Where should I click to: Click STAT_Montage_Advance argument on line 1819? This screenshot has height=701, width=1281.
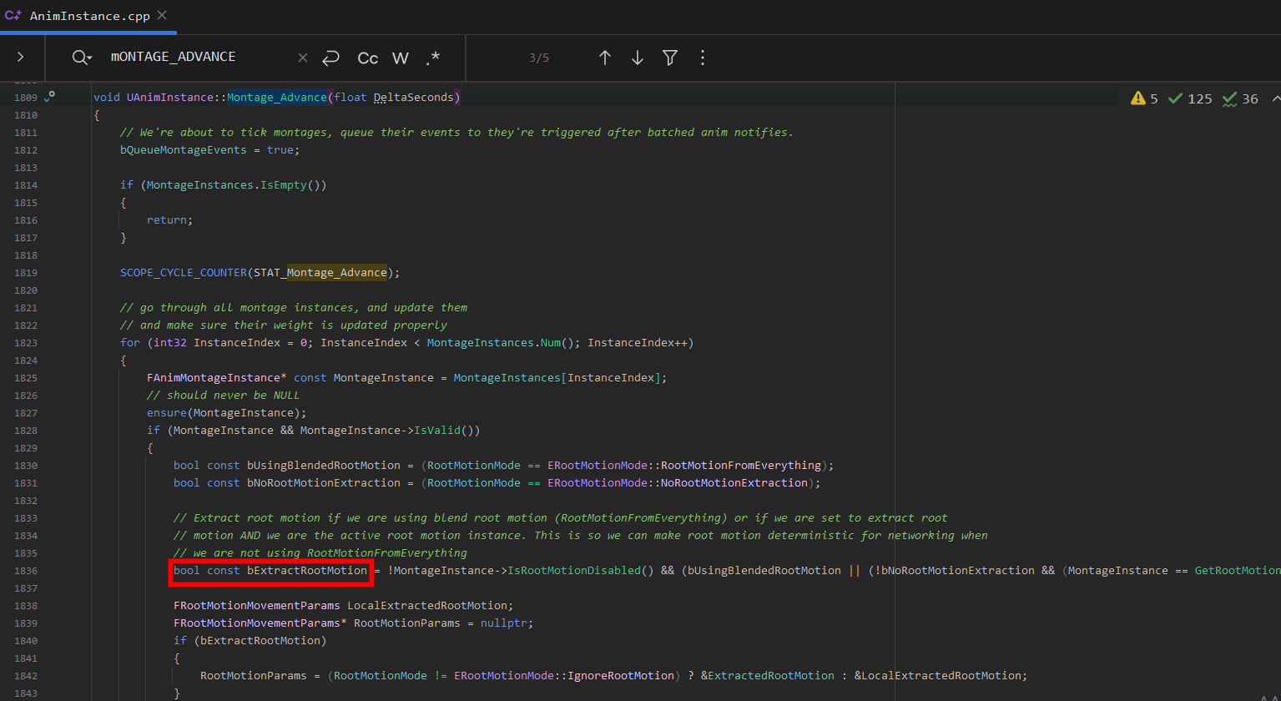(x=320, y=273)
